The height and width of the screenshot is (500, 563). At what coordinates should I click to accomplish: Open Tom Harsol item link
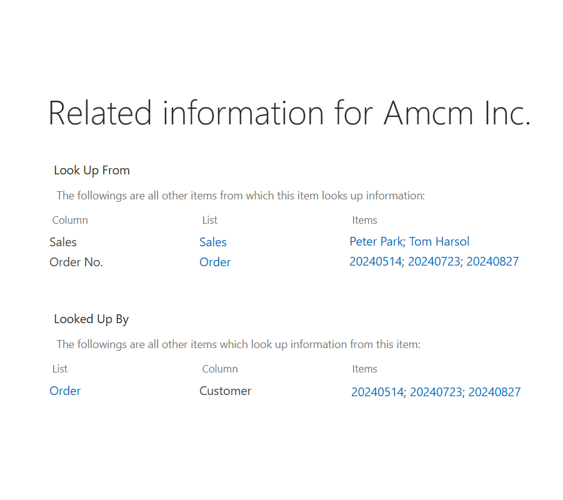click(439, 241)
